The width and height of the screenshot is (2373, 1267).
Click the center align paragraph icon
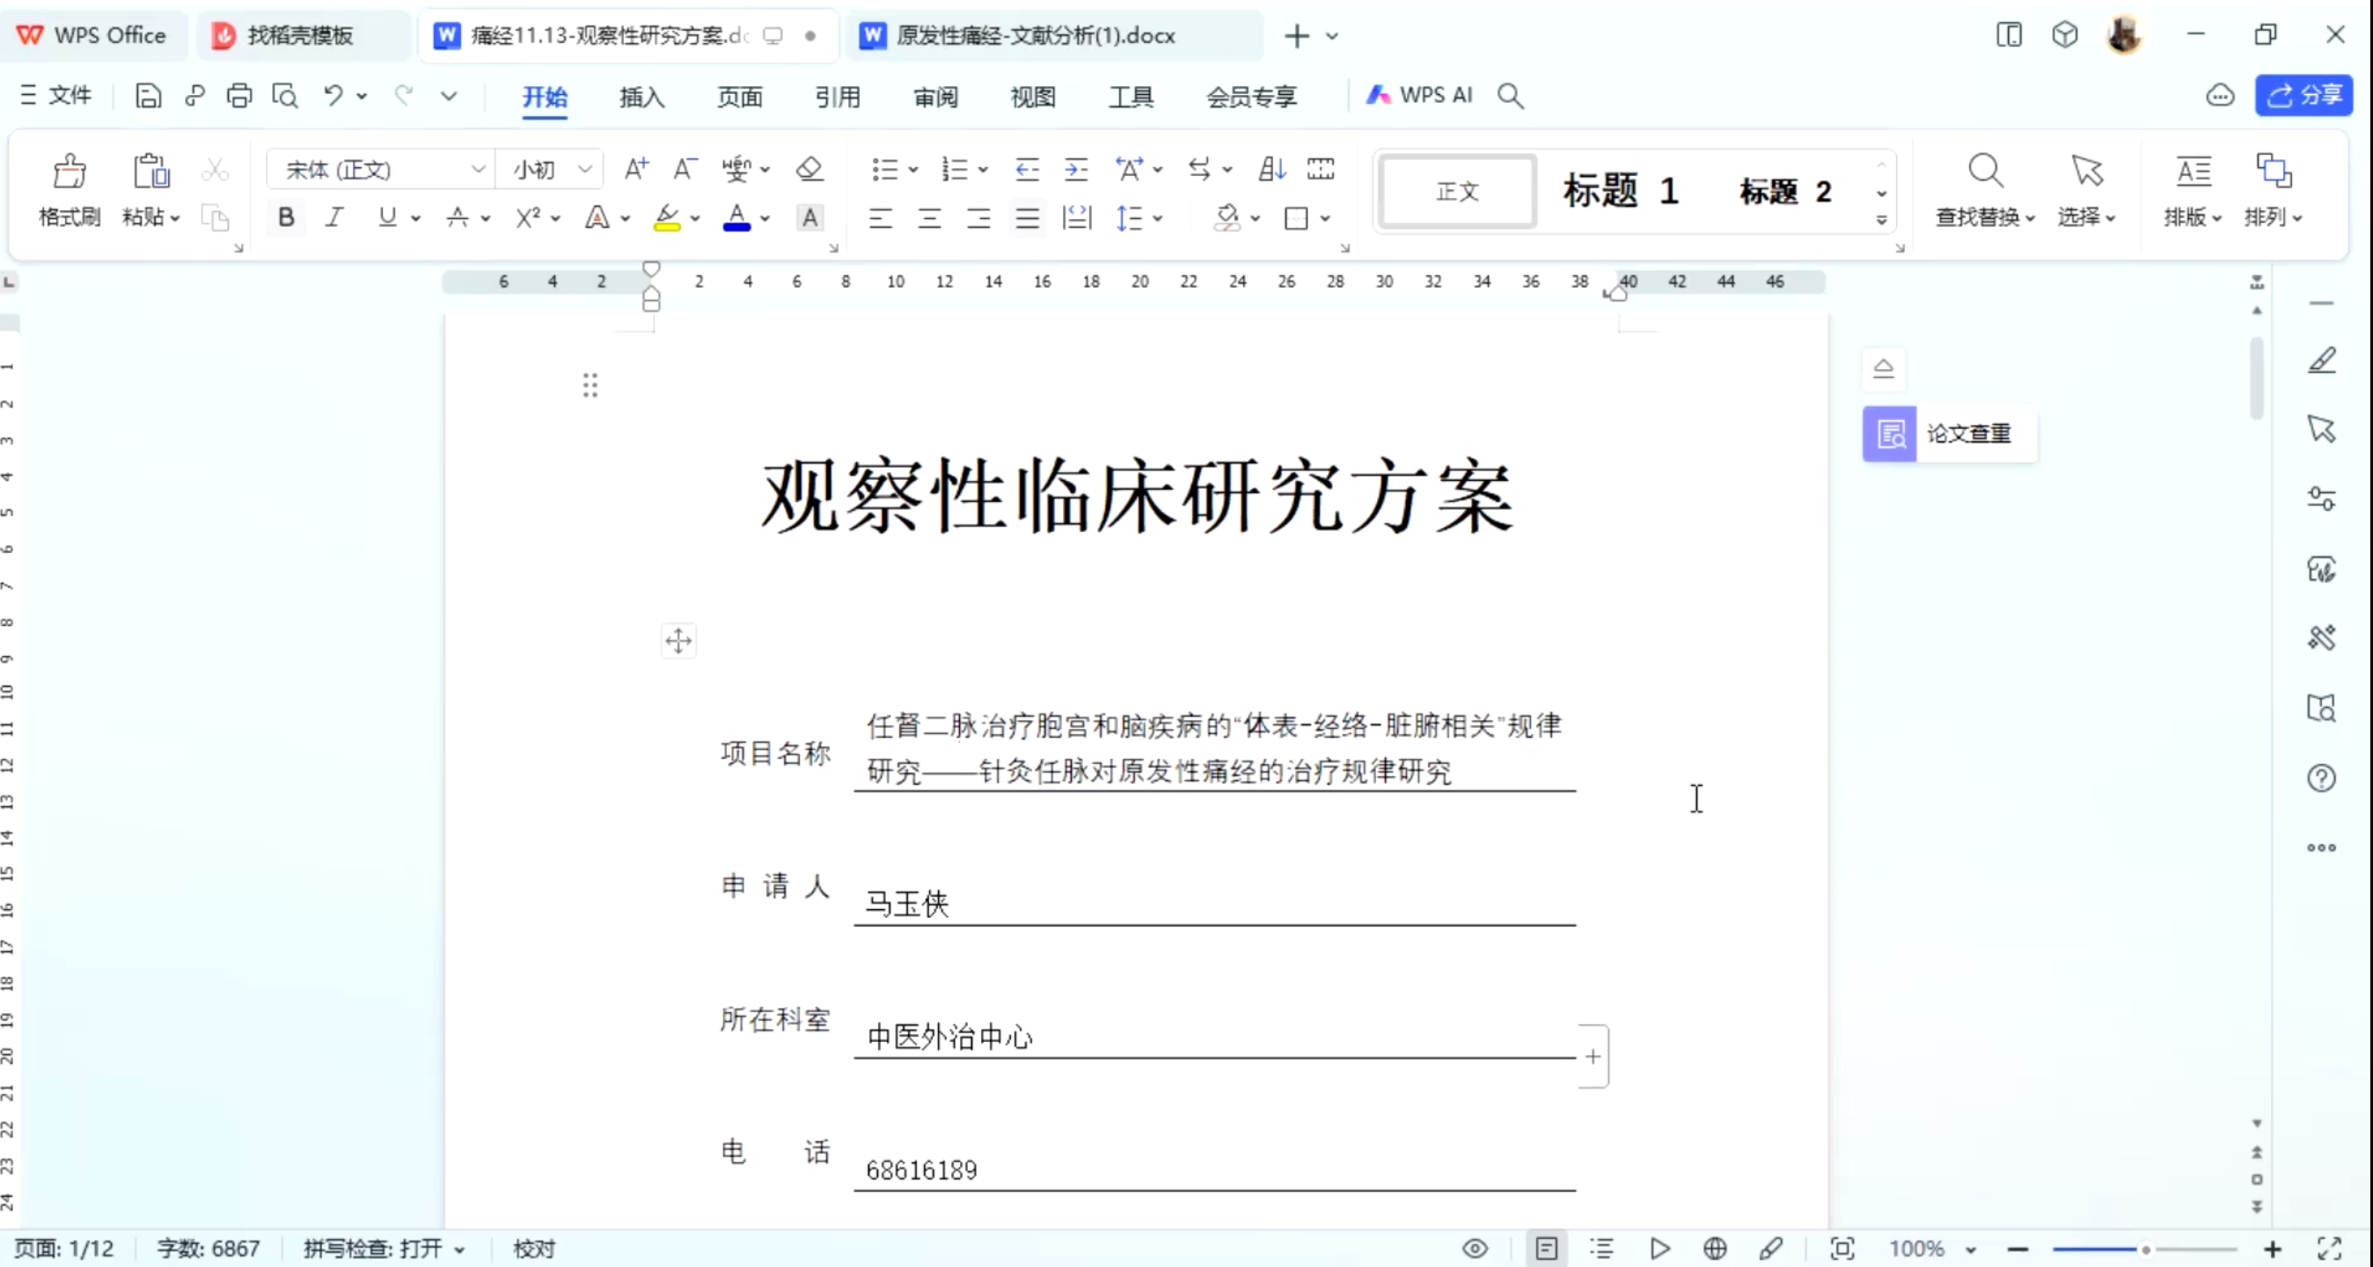coord(928,218)
